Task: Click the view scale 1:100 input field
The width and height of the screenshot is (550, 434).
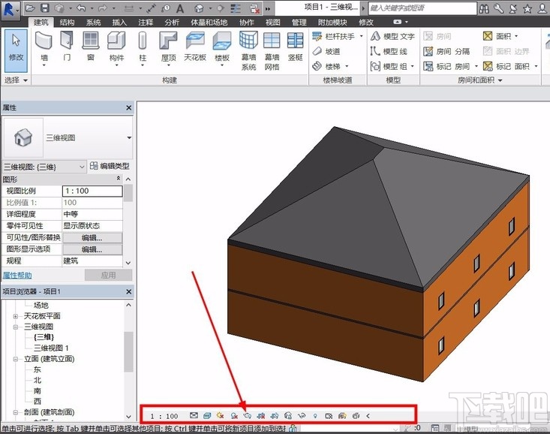Action: [92, 191]
